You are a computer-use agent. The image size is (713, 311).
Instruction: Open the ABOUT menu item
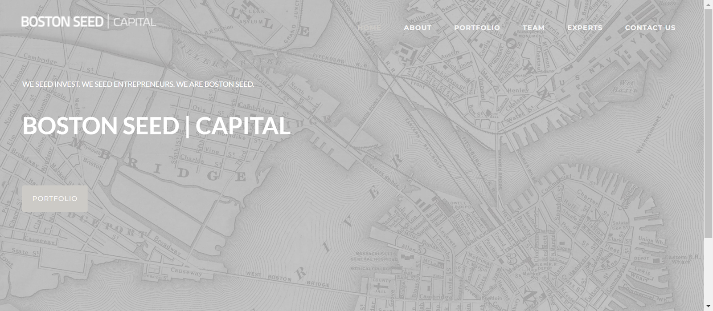[x=418, y=28]
